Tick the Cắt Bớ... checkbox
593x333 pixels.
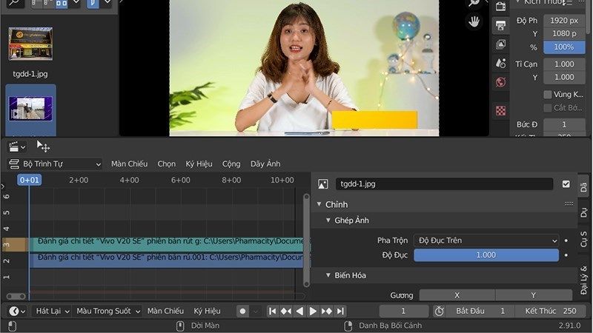[547, 108]
